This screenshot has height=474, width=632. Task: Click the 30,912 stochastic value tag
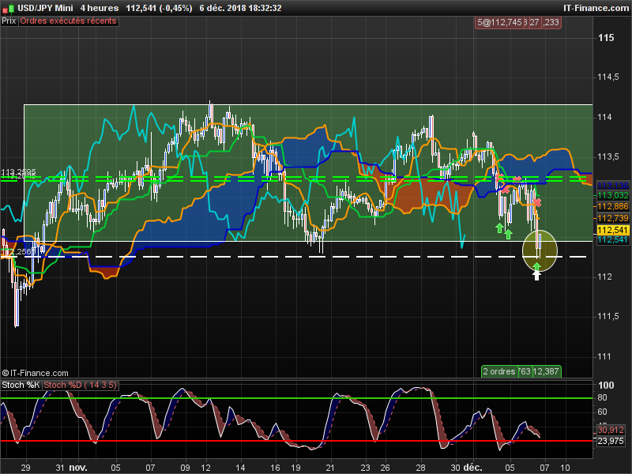[611, 430]
